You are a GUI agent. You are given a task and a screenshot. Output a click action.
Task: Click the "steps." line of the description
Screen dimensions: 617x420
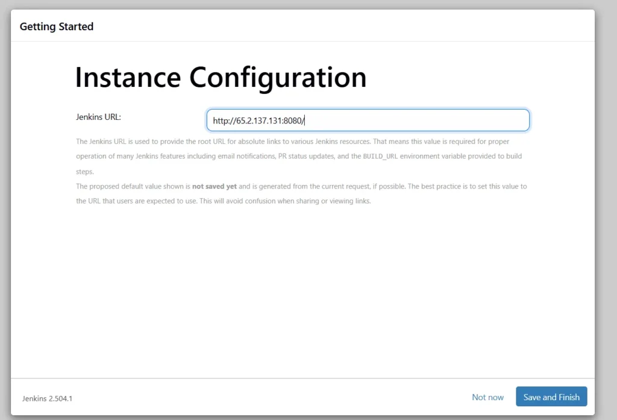pyautogui.click(x=84, y=172)
